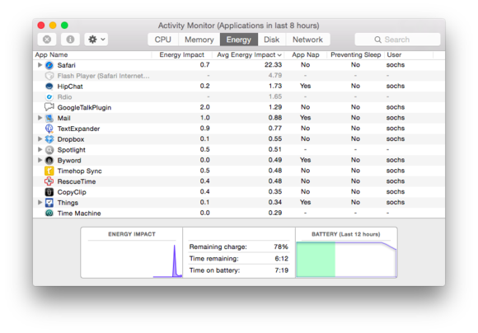Click the HipChat app icon
Screen dimensions: 478x333
49,87
